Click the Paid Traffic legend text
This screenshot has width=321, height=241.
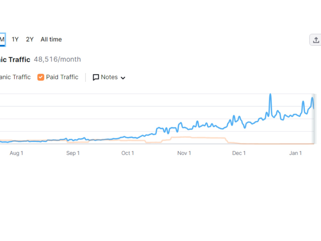62,77
